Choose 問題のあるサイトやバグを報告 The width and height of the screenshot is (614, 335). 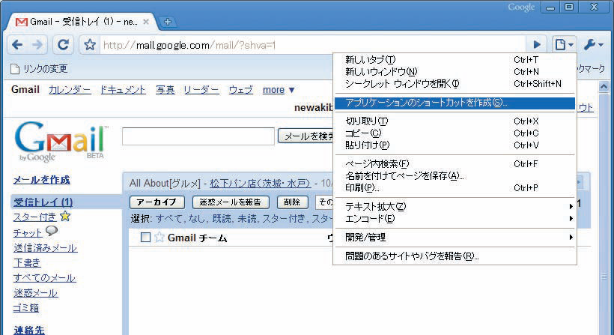pos(455,256)
